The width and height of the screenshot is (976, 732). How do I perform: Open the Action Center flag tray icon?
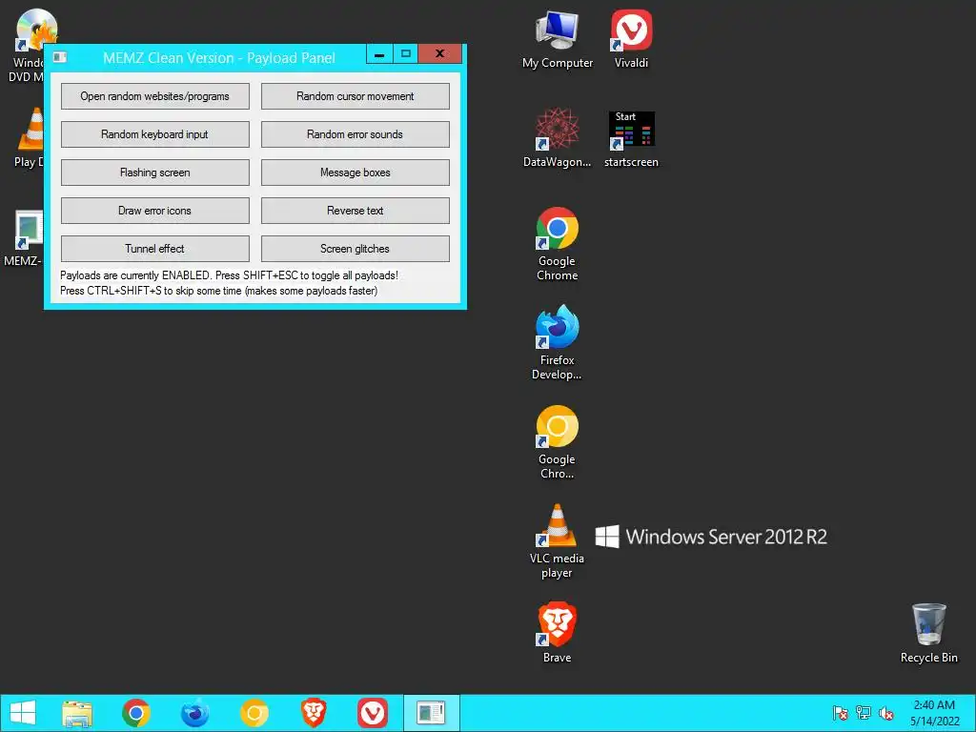coord(840,713)
